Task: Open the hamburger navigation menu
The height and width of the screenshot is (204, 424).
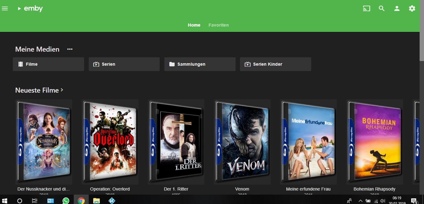Action: point(5,8)
